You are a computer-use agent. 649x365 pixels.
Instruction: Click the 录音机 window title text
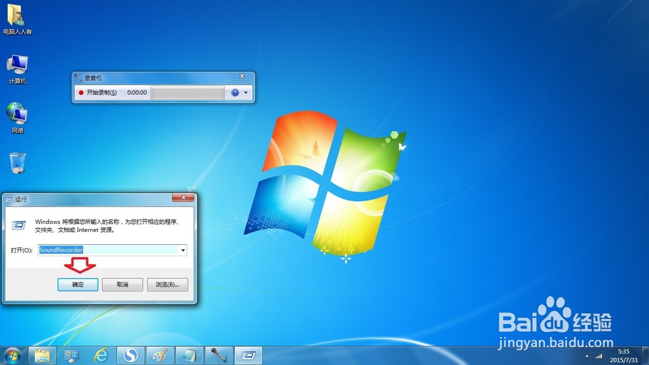click(93, 78)
